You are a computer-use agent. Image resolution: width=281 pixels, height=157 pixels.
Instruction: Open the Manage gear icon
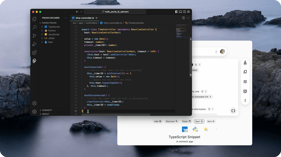pyautogui.click(x=34, y=111)
